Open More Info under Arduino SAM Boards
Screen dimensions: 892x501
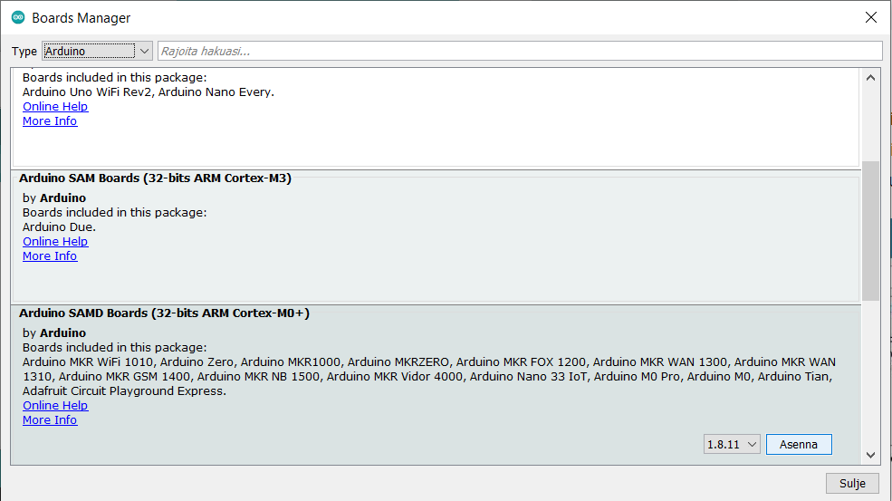coord(50,256)
